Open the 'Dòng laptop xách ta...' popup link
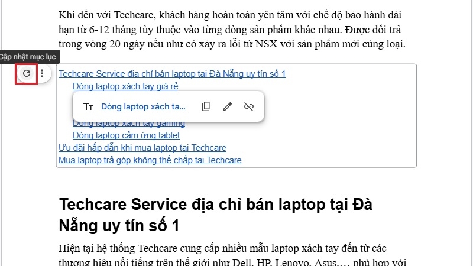Image resolution: width=473 pixels, height=266 pixels. point(143,106)
